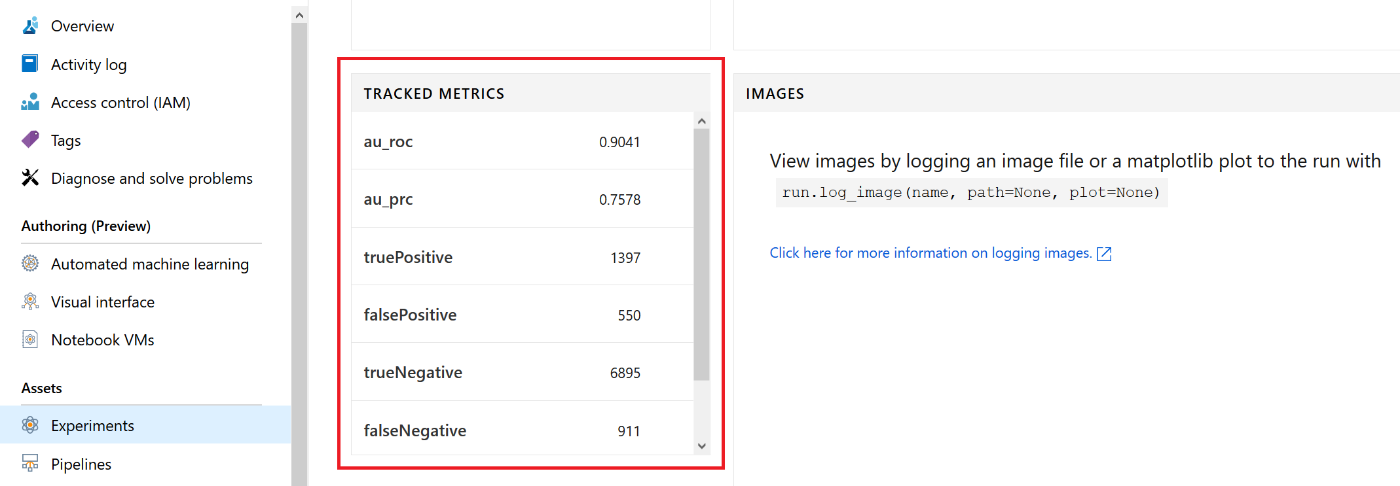Open the Pipelines section
Viewport: 1400px width, 486px height.
[81, 464]
